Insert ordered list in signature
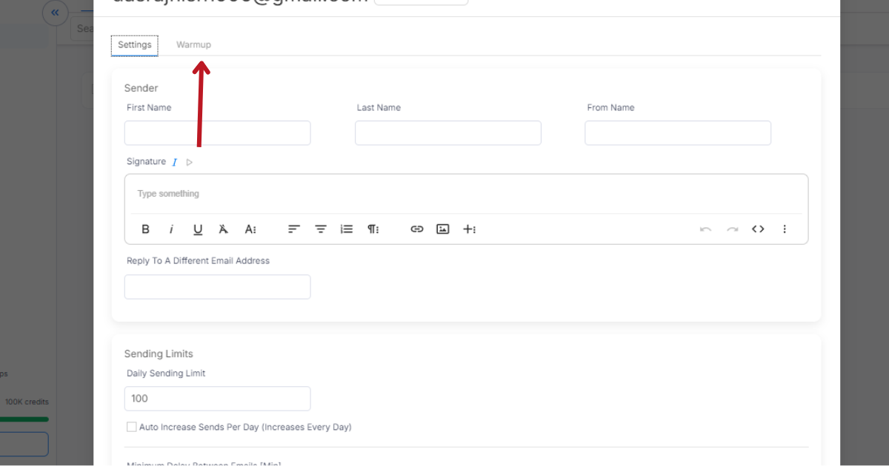 [x=346, y=229]
